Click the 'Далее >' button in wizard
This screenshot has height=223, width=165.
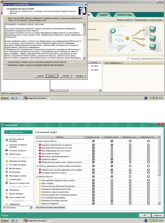(52, 76)
